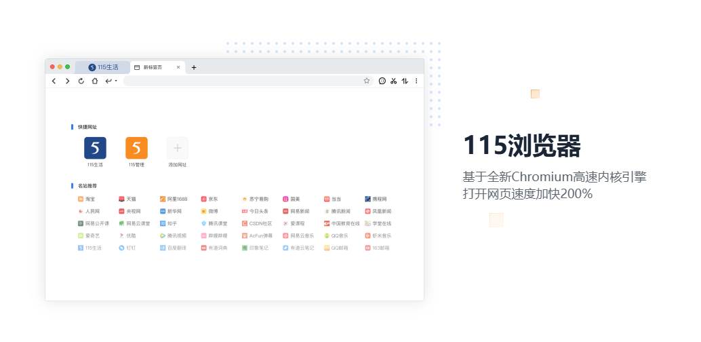701x342 pixels.
Task: Click the 网易公开课 icon
Action: pos(81,223)
